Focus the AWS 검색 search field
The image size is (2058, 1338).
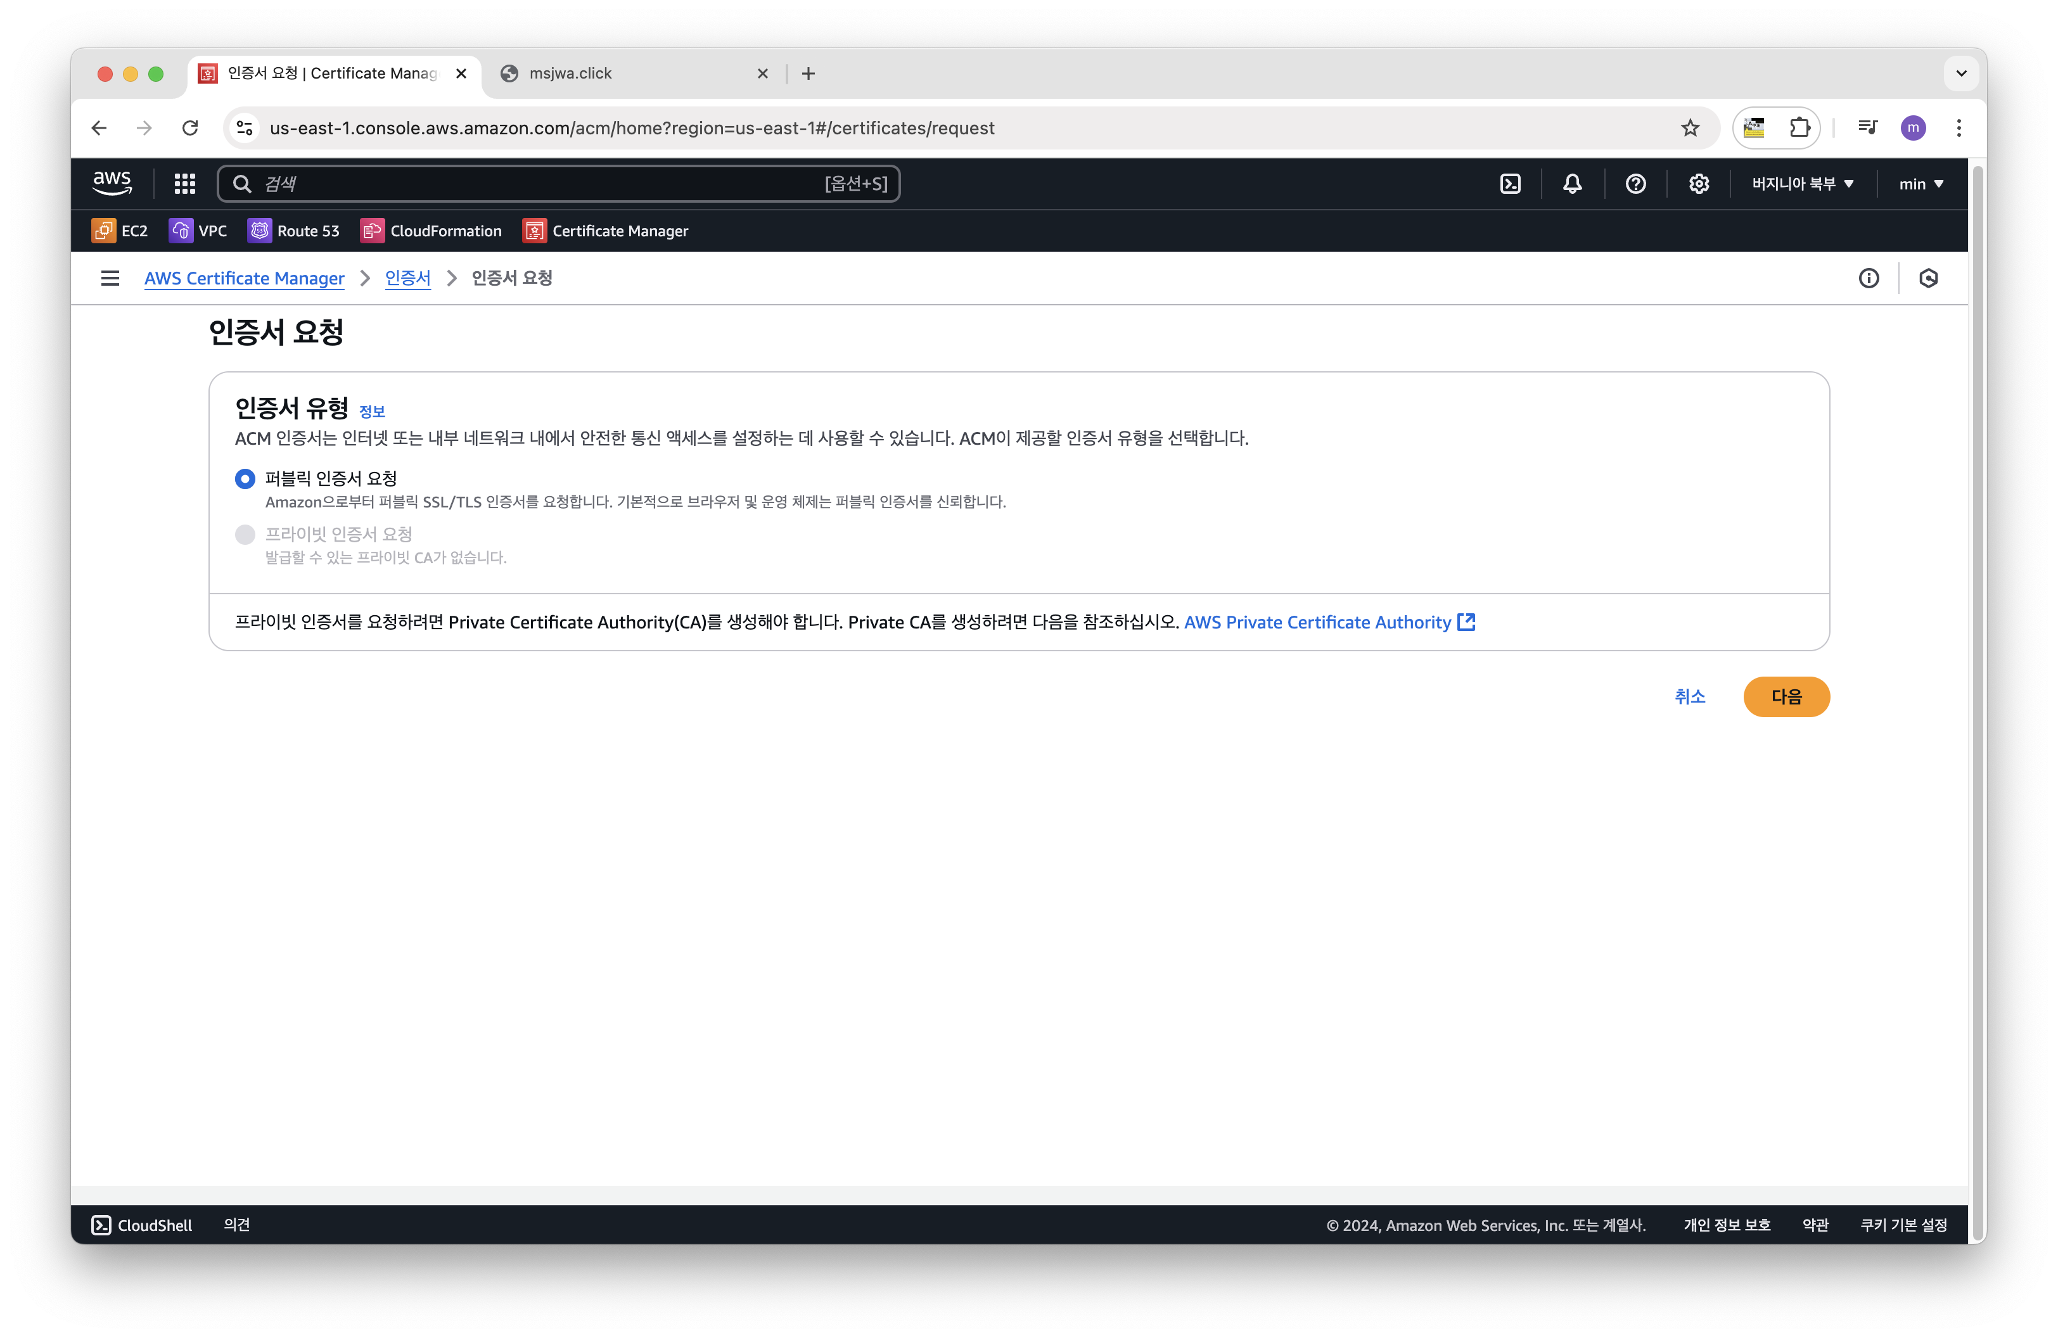(x=536, y=183)
